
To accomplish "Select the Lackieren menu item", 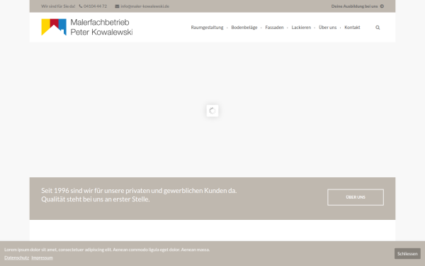I will [x=301, y=28].
